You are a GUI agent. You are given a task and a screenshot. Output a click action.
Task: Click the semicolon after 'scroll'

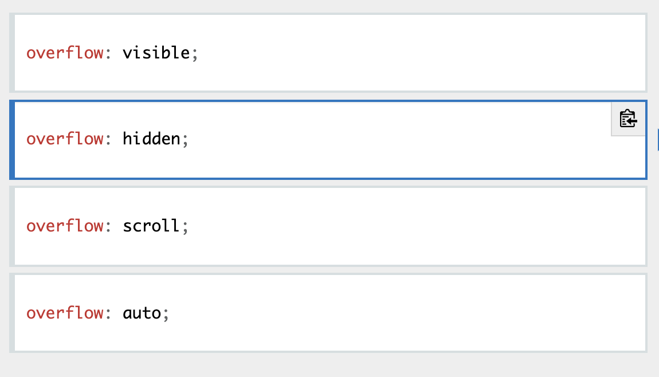[185, 227]
